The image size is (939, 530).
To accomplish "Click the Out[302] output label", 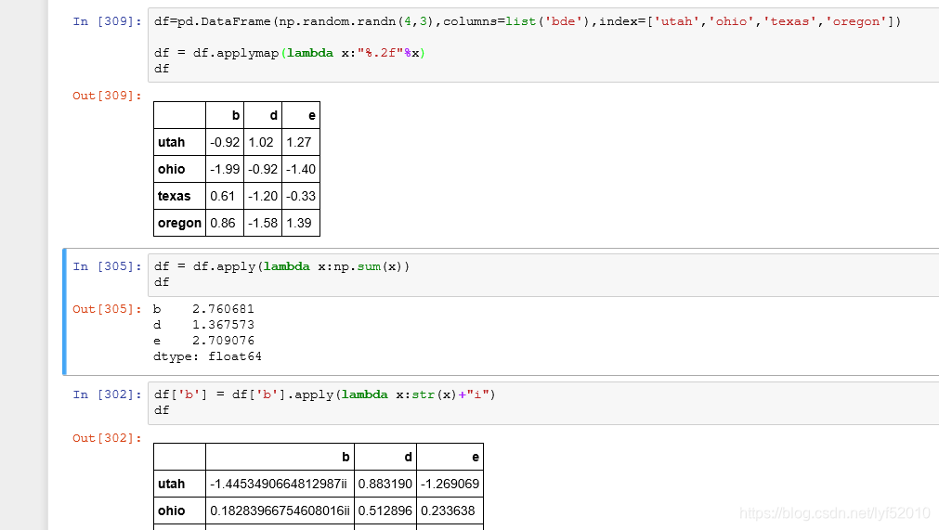I will coord(107,438).
